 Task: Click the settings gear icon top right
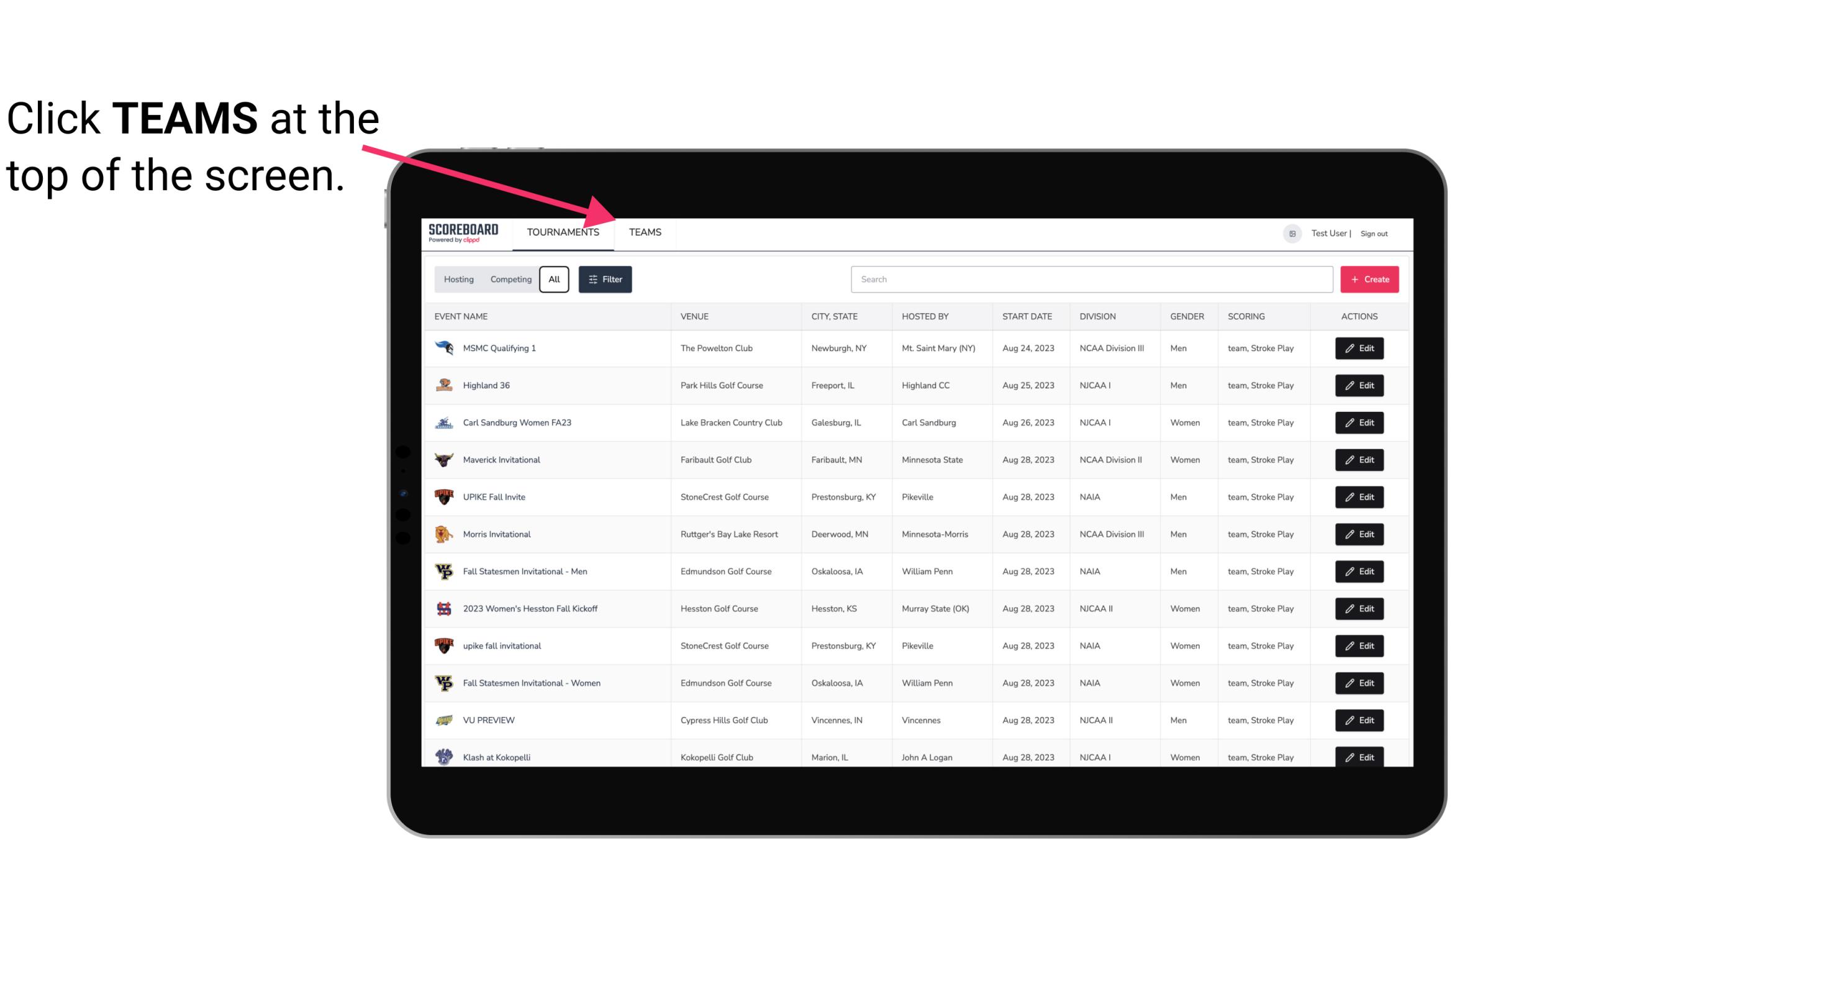tap(1290, 232)
